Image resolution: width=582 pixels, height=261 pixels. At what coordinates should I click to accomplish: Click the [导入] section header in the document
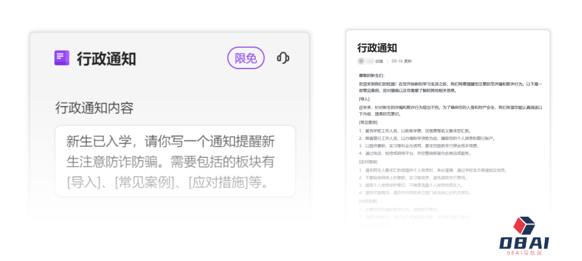pos(364,99)
